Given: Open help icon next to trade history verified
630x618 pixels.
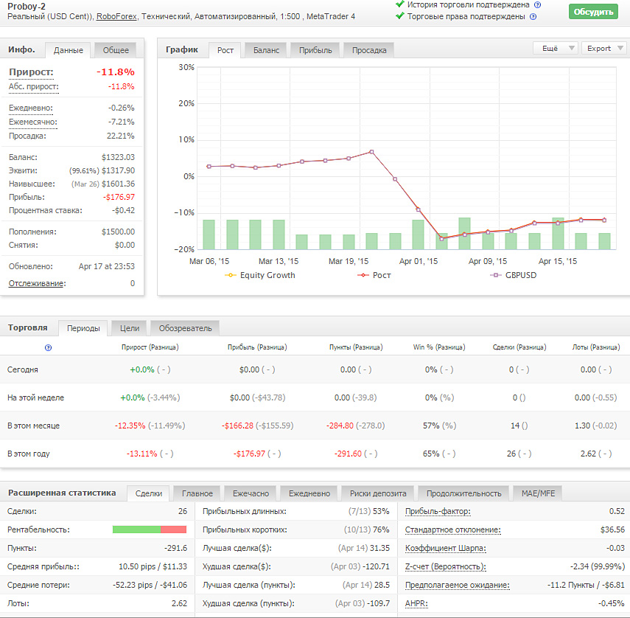Looking at the screenshot, I should point(537,5).
